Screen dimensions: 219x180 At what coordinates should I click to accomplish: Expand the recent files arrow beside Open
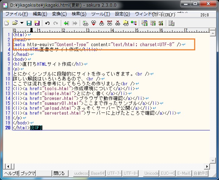[22, 23]
